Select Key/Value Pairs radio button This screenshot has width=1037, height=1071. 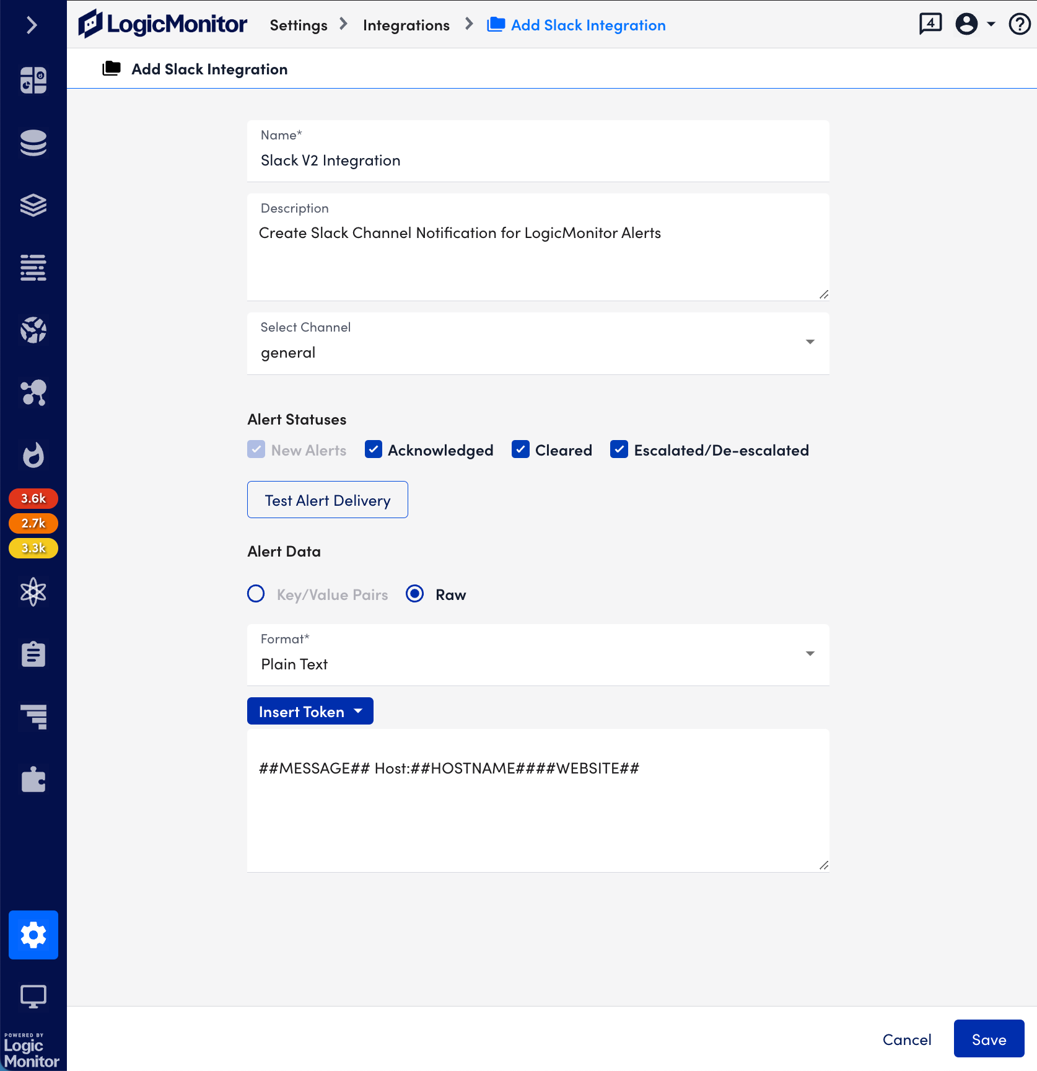click(256, 594)
